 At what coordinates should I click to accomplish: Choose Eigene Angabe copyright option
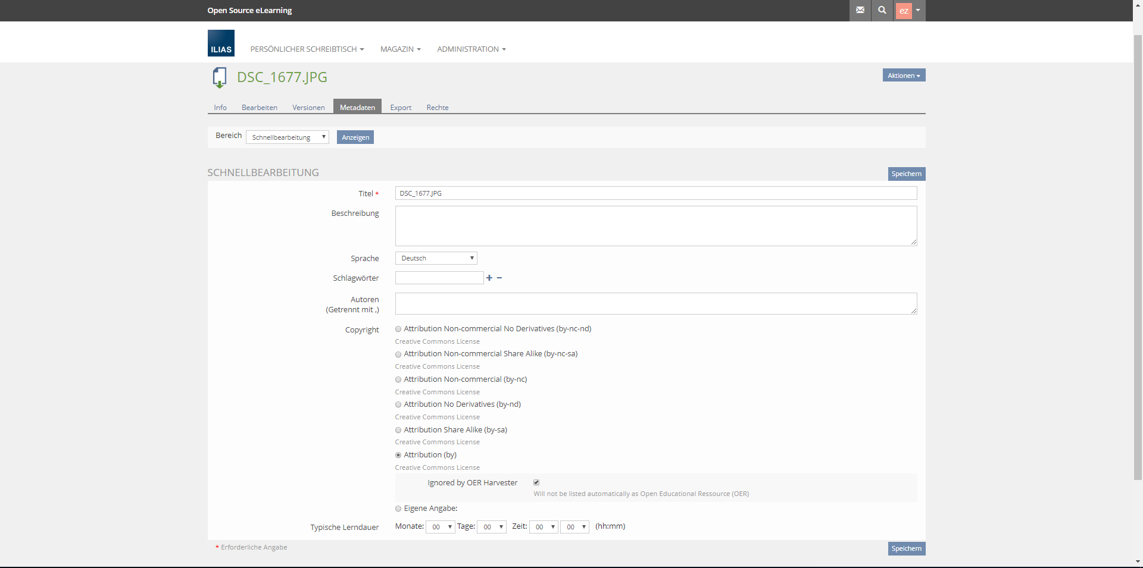click(x=398, y=509)
